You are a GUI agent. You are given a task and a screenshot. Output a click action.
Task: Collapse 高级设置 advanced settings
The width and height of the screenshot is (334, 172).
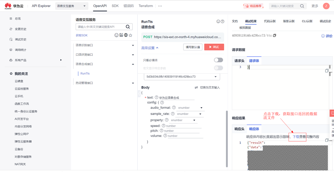pos(150,48)
